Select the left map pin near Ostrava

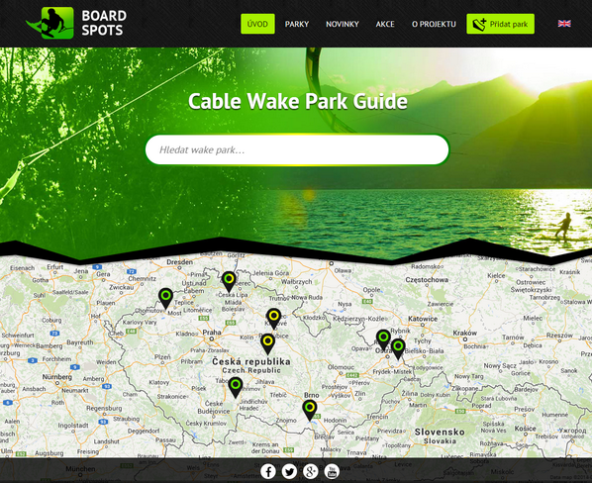point(383,339)
